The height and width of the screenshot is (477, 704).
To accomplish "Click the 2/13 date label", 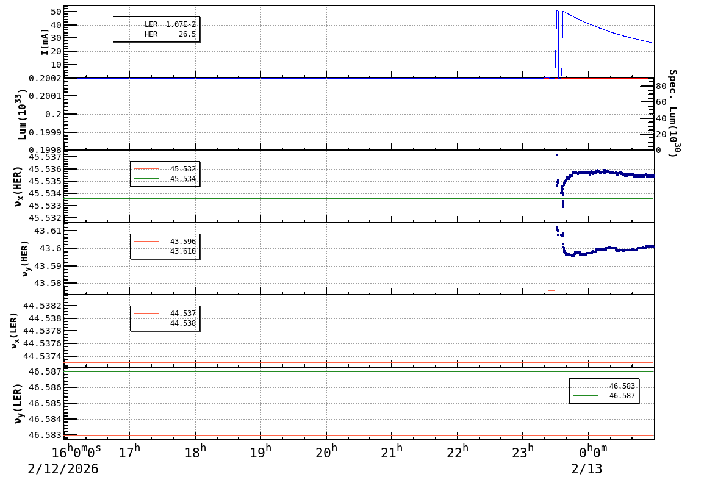I will [x=586, y=468].
